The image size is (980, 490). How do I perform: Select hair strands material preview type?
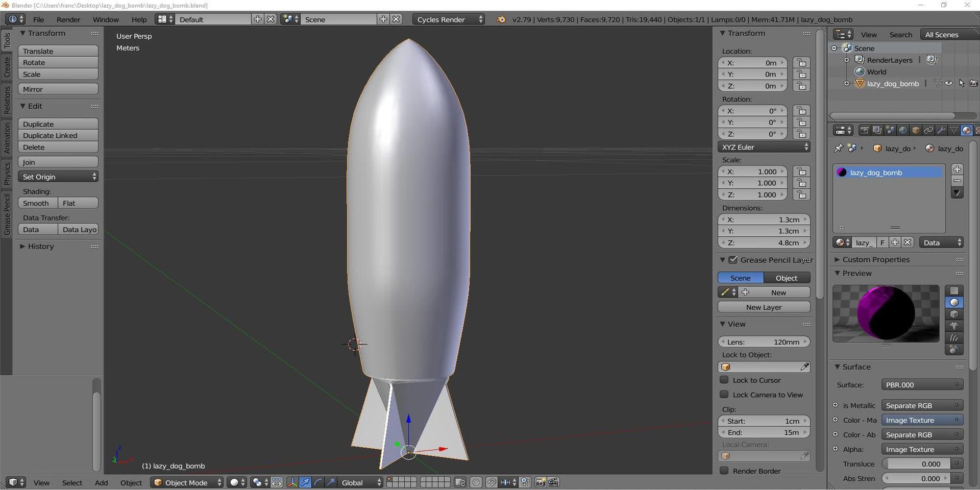[954, 337]
